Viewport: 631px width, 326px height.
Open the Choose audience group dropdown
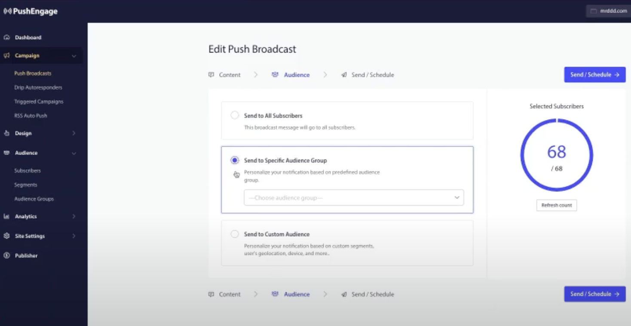[x=353, y=197]
